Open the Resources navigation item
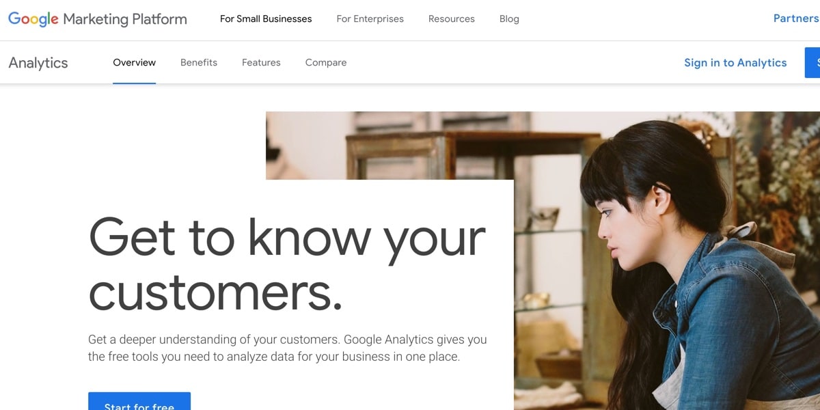 [451, 19]
